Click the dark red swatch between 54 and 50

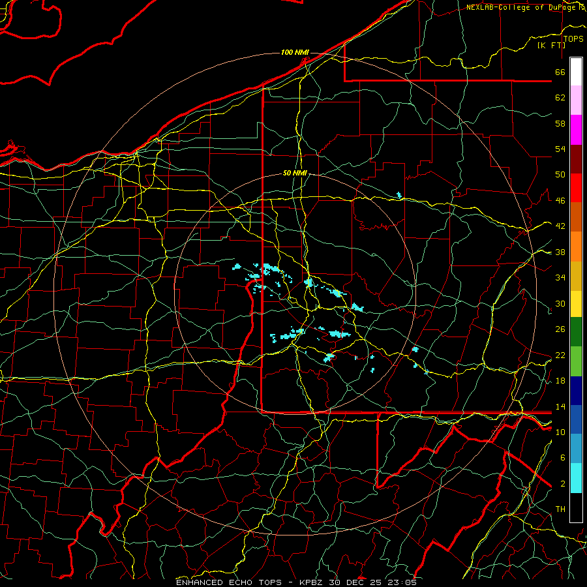(576, 159)
